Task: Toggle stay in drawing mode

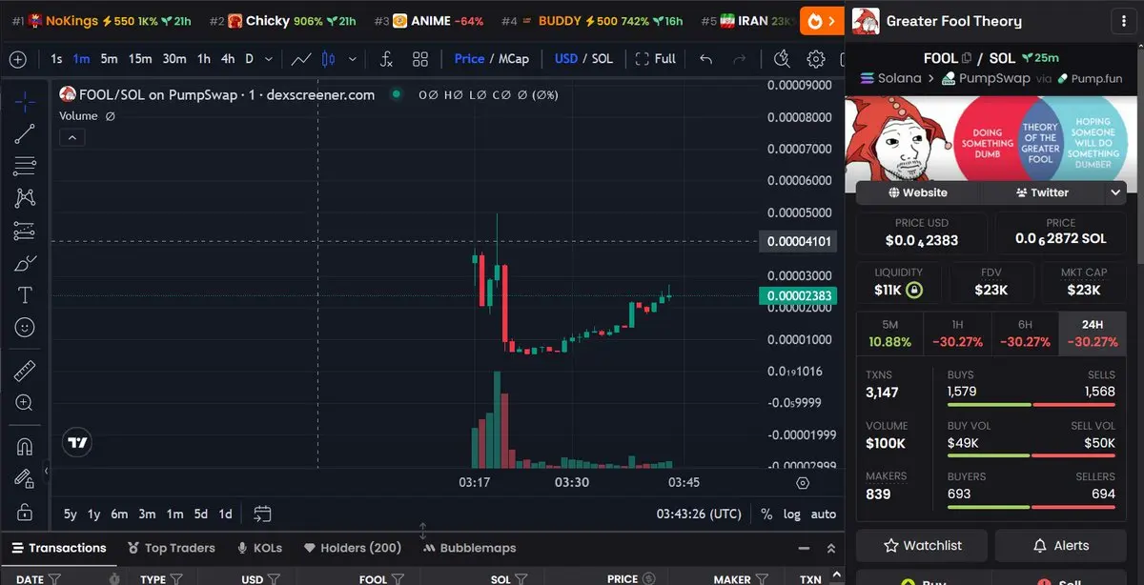Action: (25, 478)
